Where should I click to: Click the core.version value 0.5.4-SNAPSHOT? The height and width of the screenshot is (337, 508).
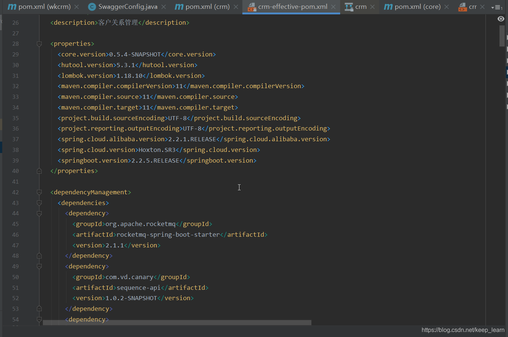tap(135, 54)
